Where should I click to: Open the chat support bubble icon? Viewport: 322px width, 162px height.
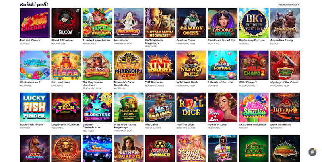(312, 152)
